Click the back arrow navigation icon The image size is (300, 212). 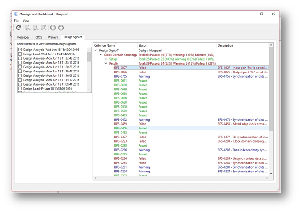(53, 28)
